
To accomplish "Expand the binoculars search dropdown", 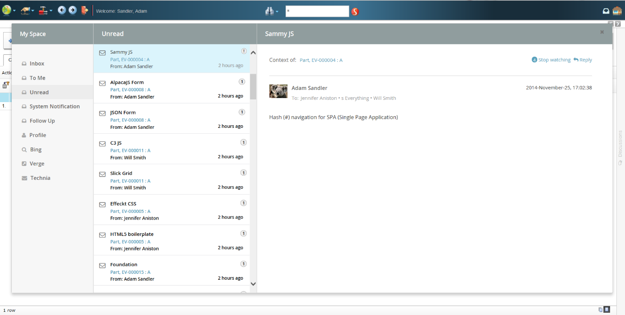I will tap(272, 11).
